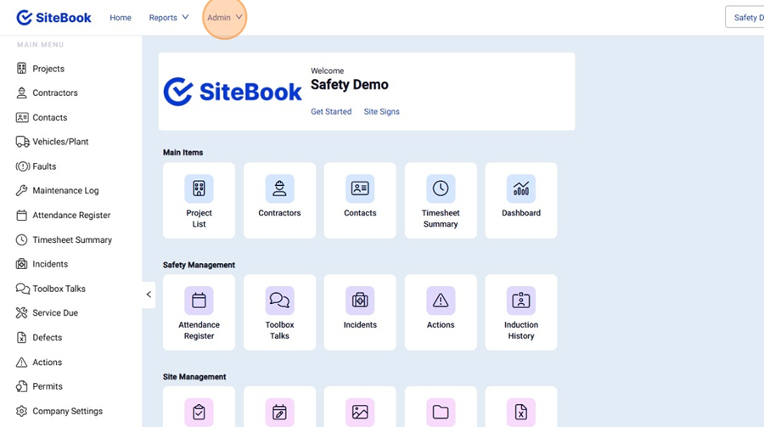Open Maintenance Log from sidebar
This screenshot has height=427, width=764.
pyautogui.click(x=65, y=191)
